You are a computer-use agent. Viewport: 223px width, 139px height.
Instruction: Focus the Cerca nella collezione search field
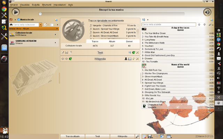click(24, 25)
